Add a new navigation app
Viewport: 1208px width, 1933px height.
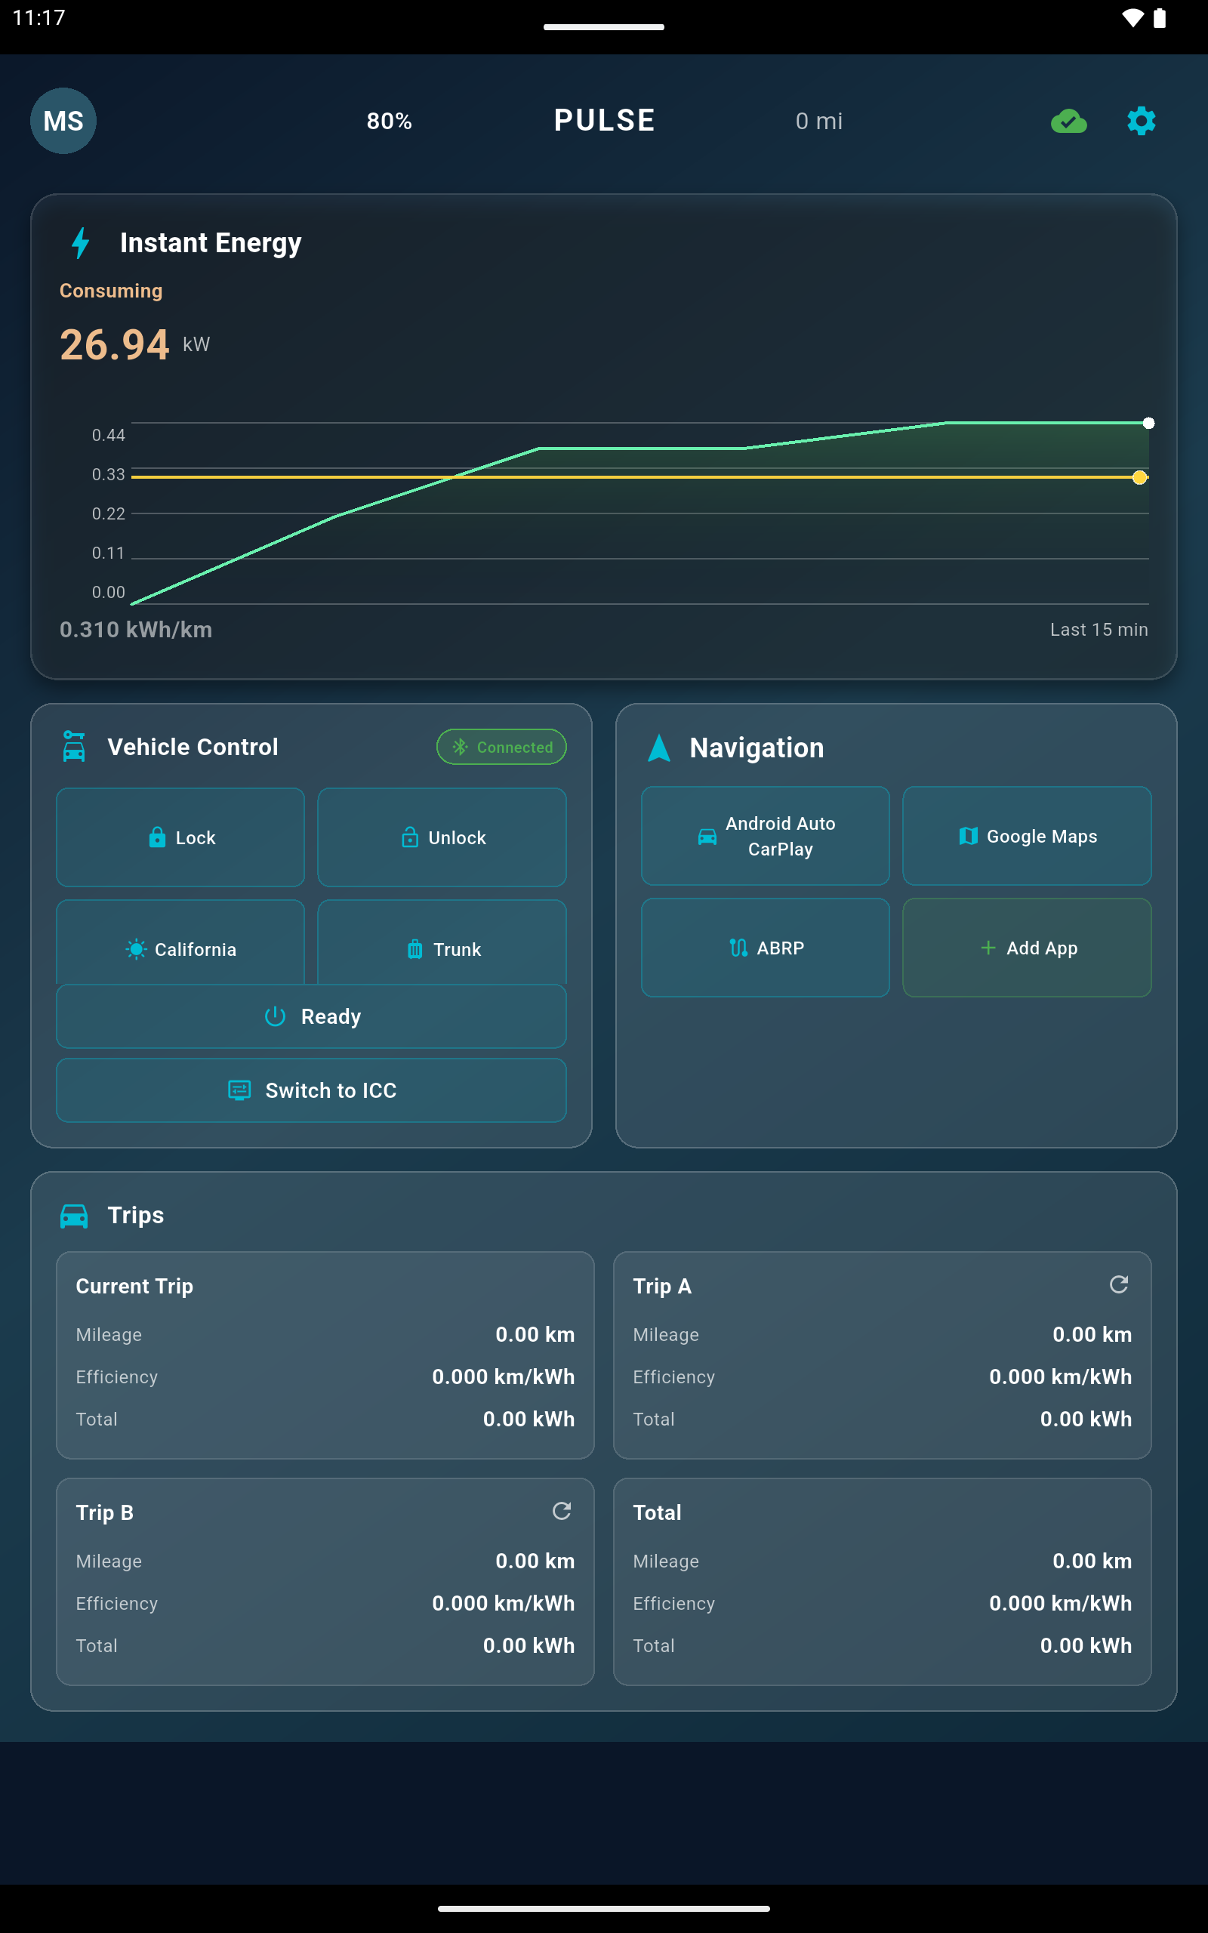(x=1027, y=948)
